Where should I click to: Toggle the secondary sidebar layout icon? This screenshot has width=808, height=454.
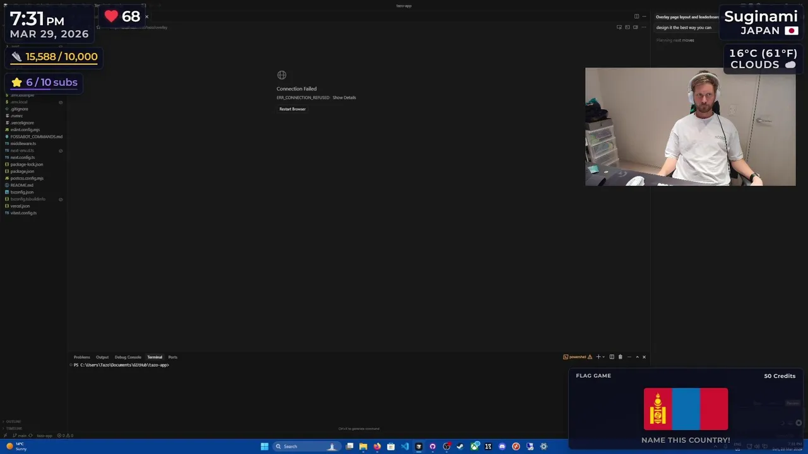[635, 27]
